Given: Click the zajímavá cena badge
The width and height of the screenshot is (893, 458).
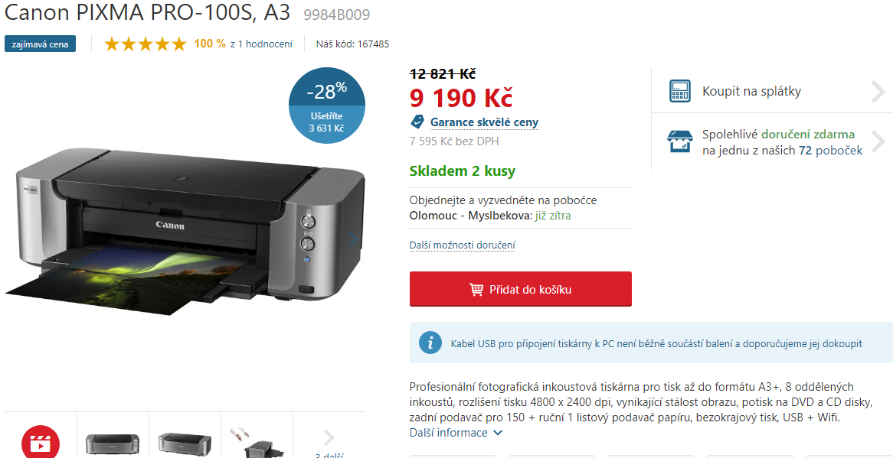Looking at the screenshot, I should click(40, 44).
